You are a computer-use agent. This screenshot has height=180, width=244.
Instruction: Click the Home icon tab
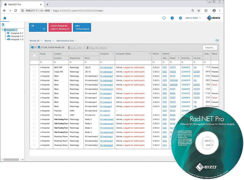coord(5,18)
